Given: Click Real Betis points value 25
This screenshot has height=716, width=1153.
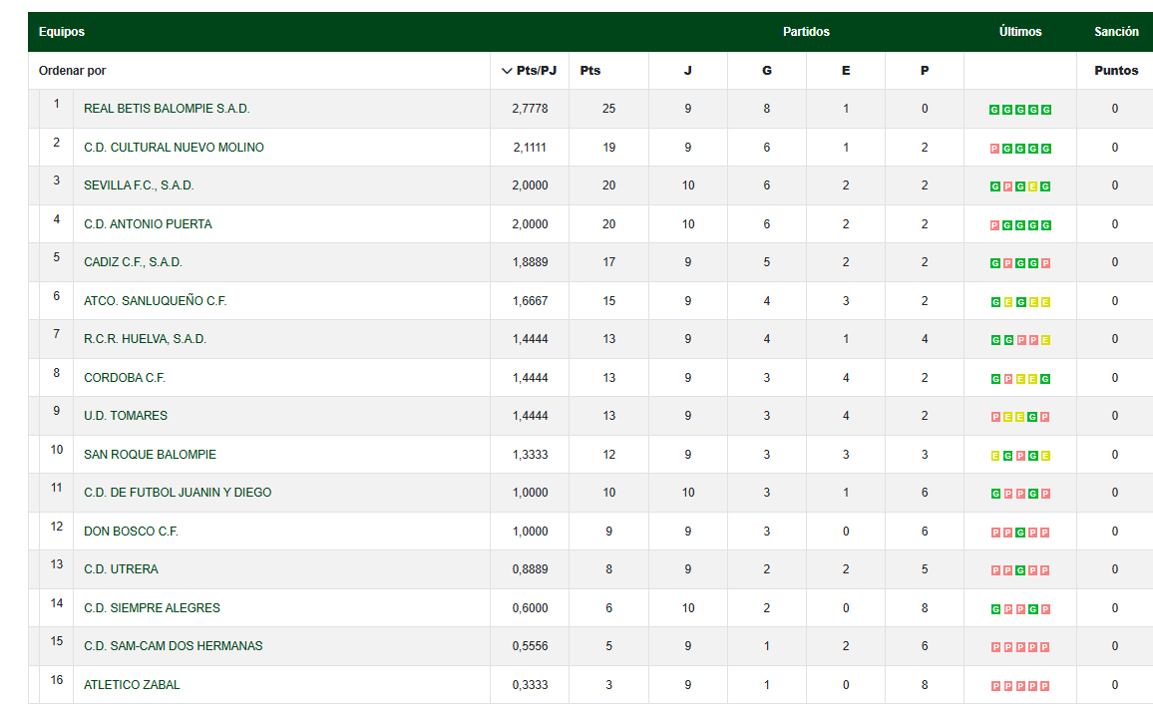Looking at the screenshot, I should 608,109.
